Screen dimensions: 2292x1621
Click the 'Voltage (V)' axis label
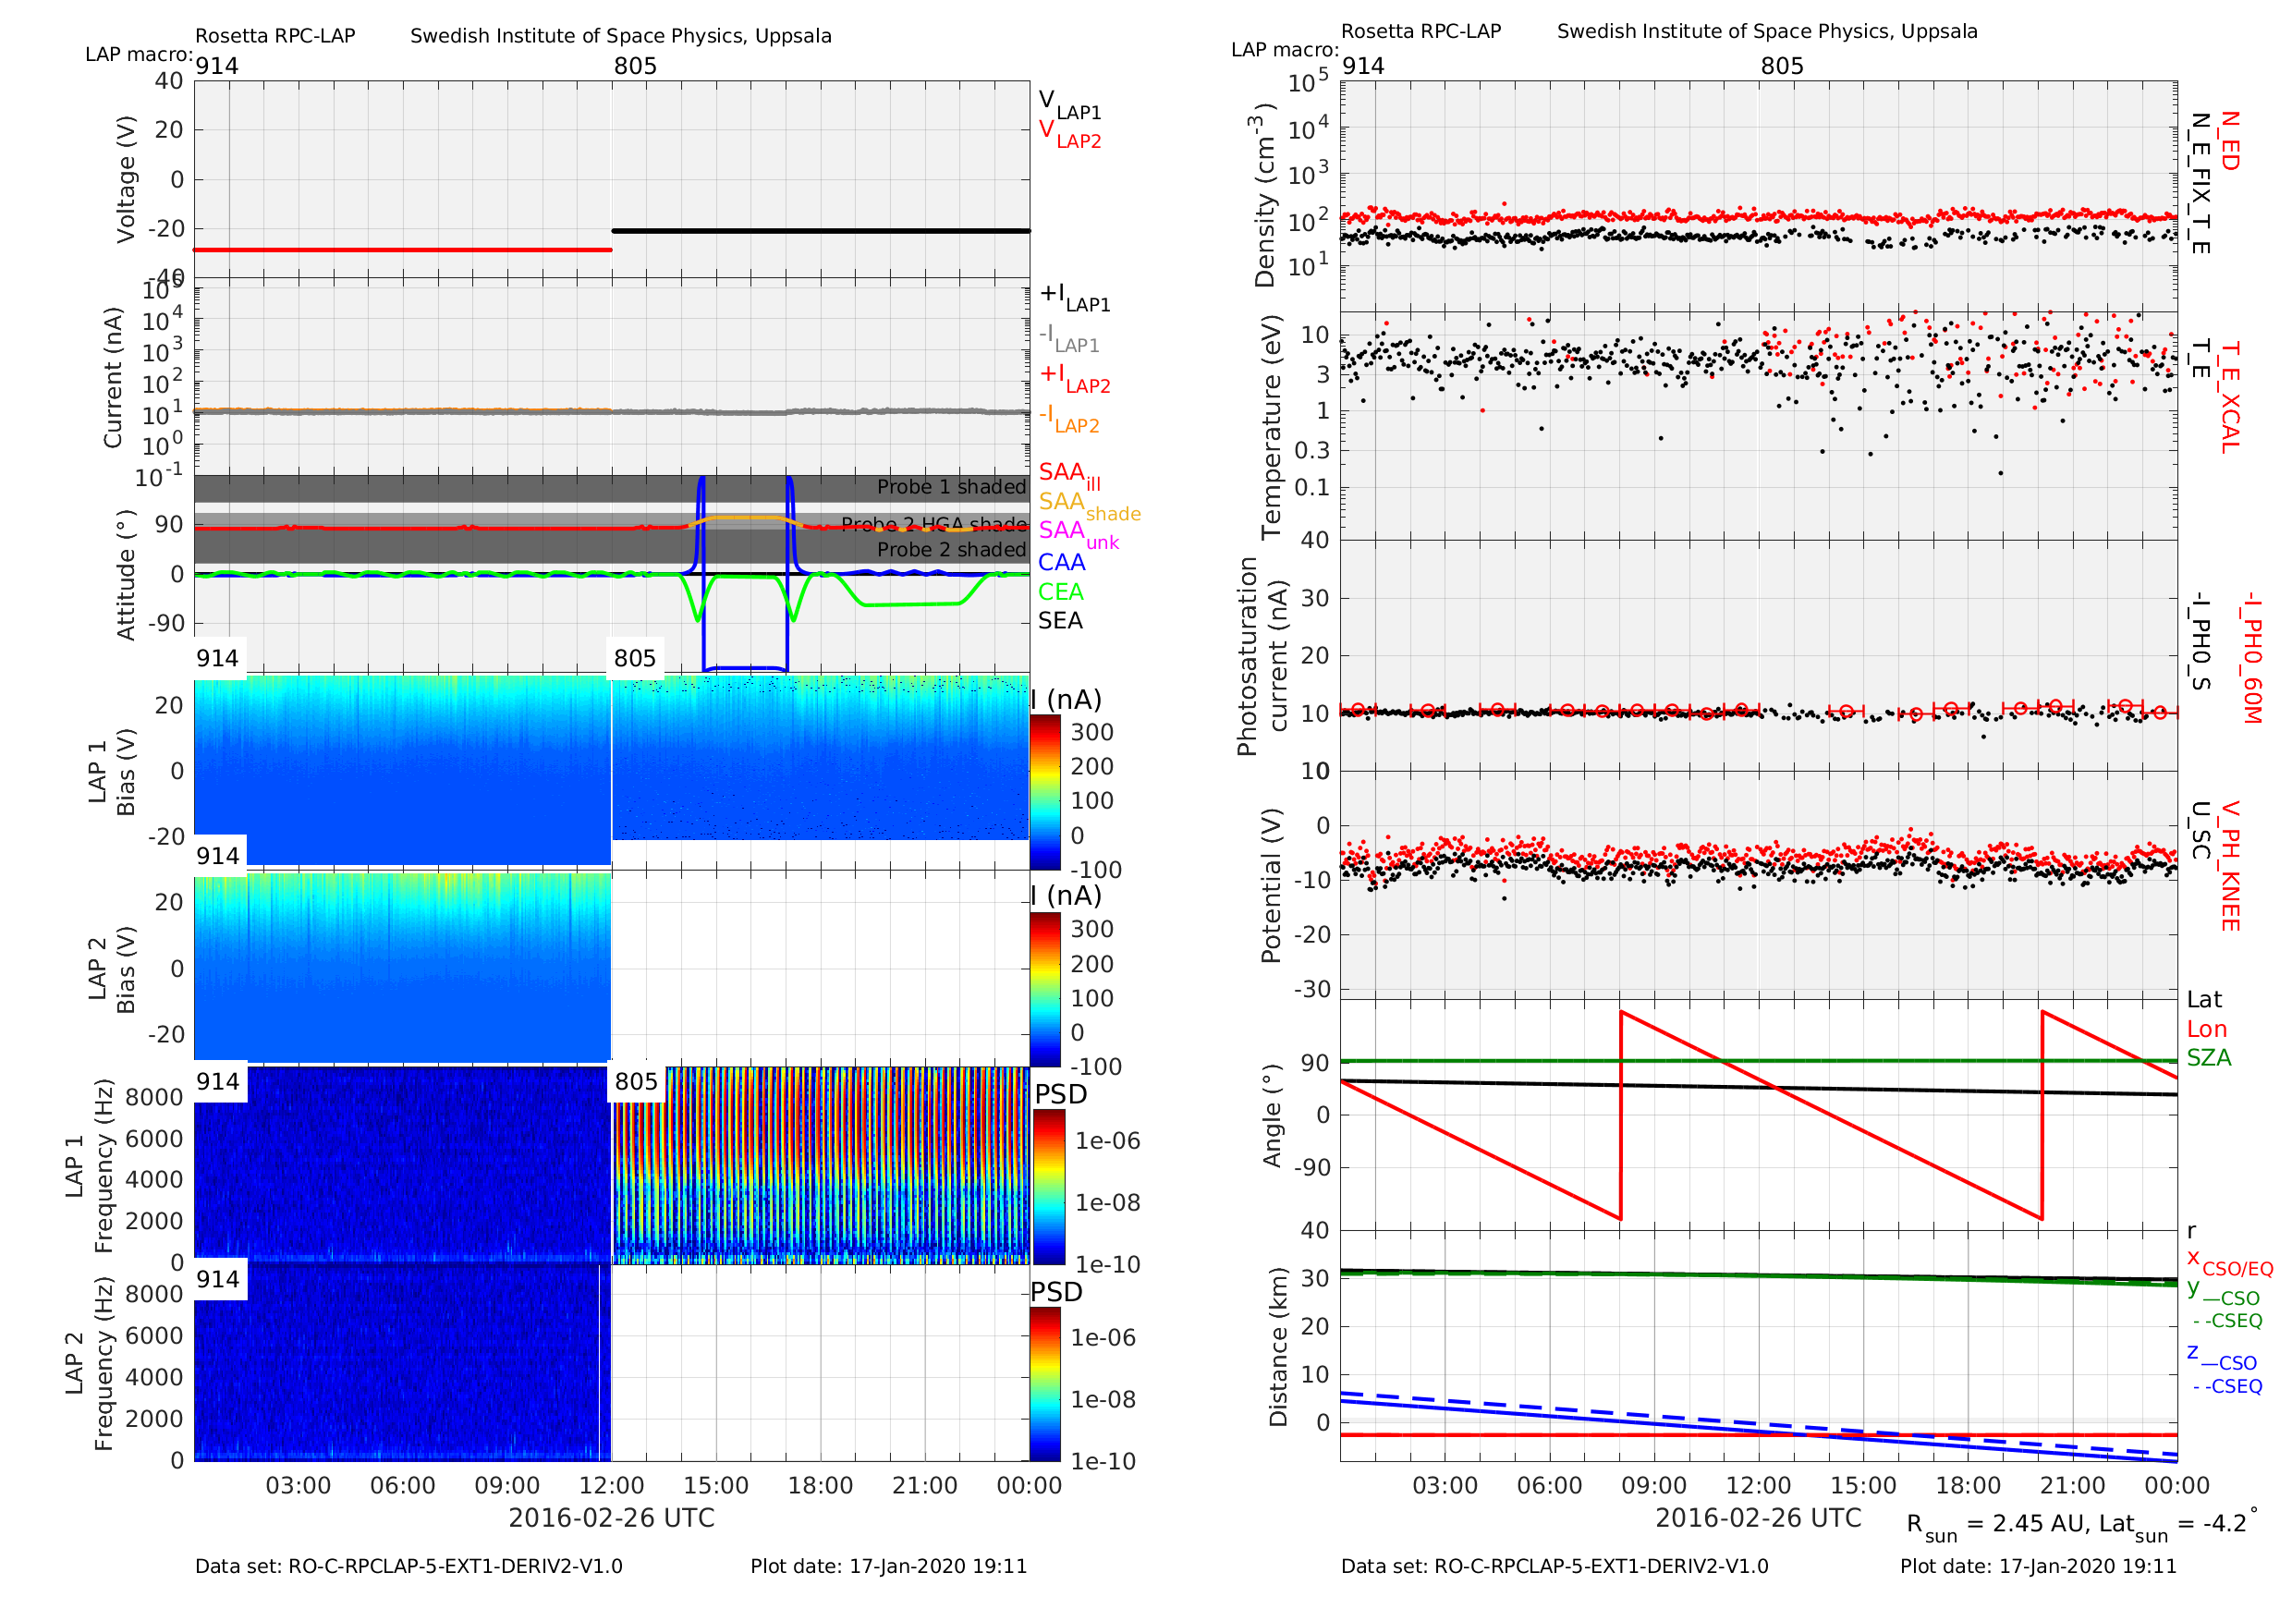click(126, 179)
